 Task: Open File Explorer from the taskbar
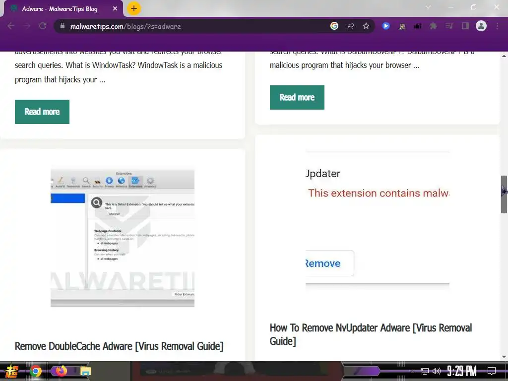tap(85, 371)
